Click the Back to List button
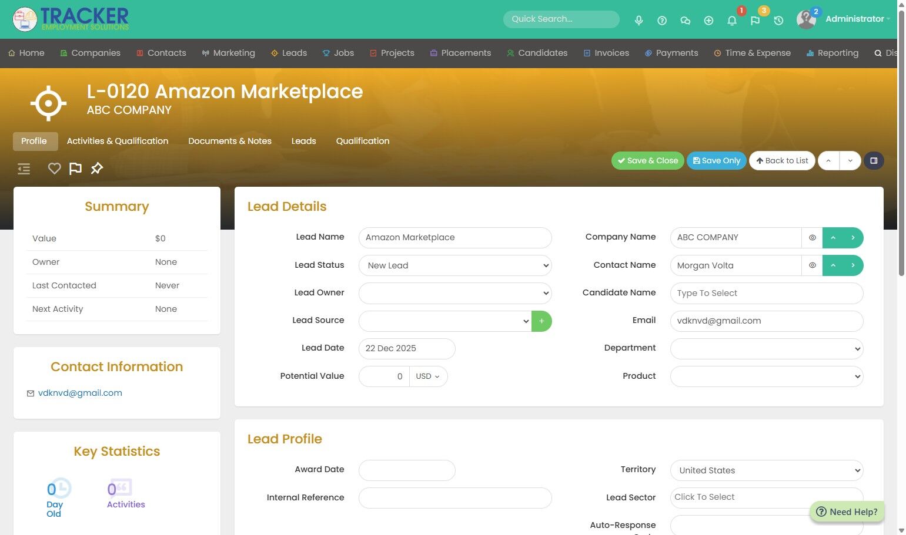906x535 pixels. click(782, 160)
